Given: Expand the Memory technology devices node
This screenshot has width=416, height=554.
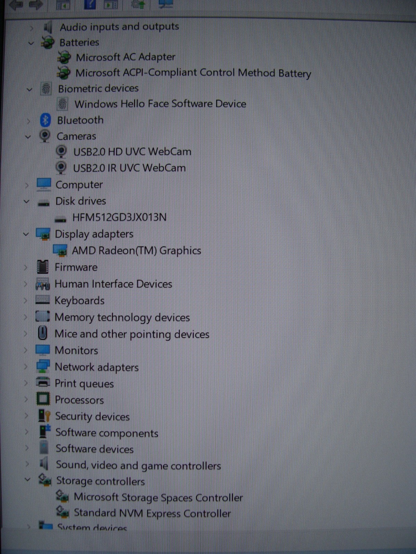Looking at the screenshot, I should click(x=25, y=317).
